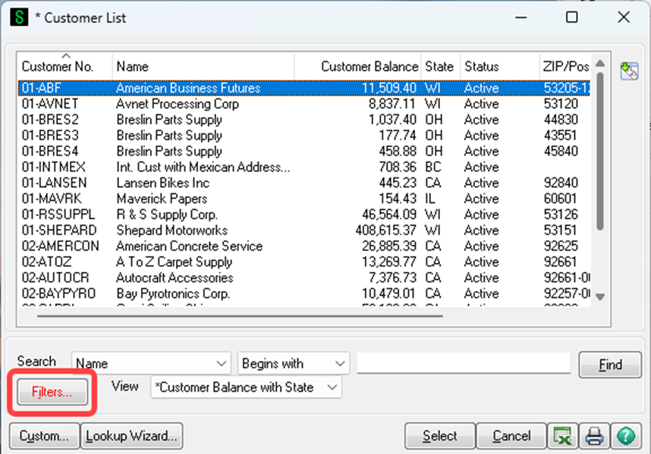Close the Customer List window
651x454 pixels.
624,17
